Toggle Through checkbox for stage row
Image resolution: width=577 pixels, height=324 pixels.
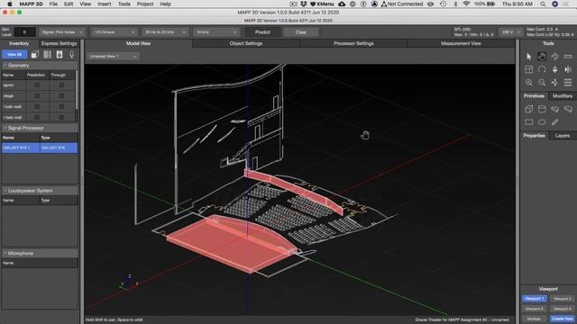(x=61, y=96)
